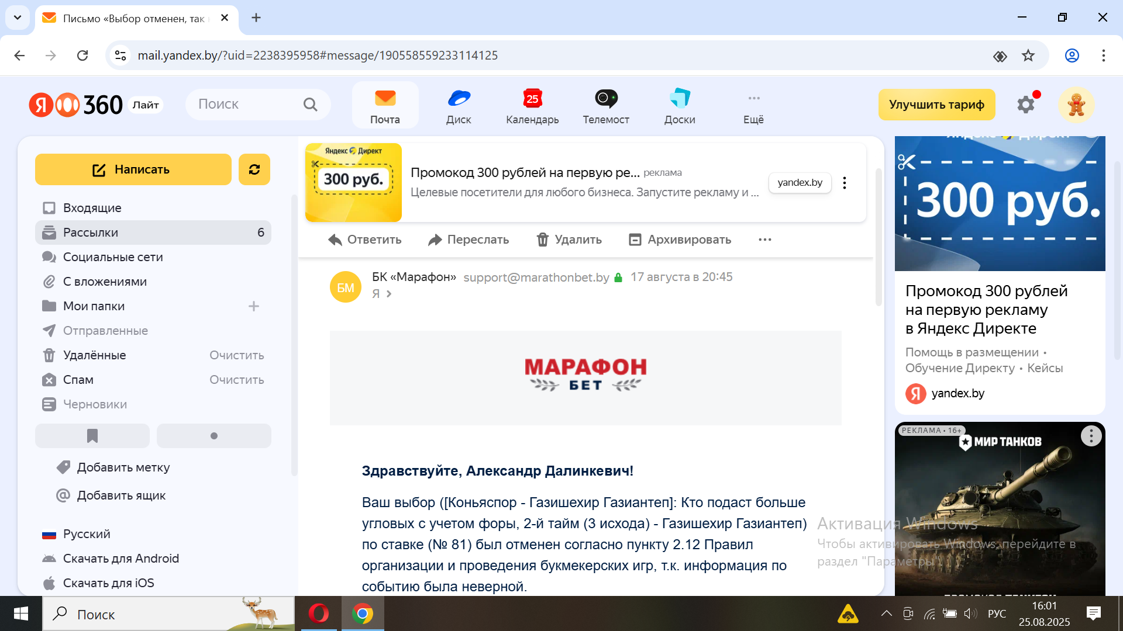Viewport: 1123px width, 631px height.
Task: Click Улучшить тариф button
Action: click(x=936, y=105)
